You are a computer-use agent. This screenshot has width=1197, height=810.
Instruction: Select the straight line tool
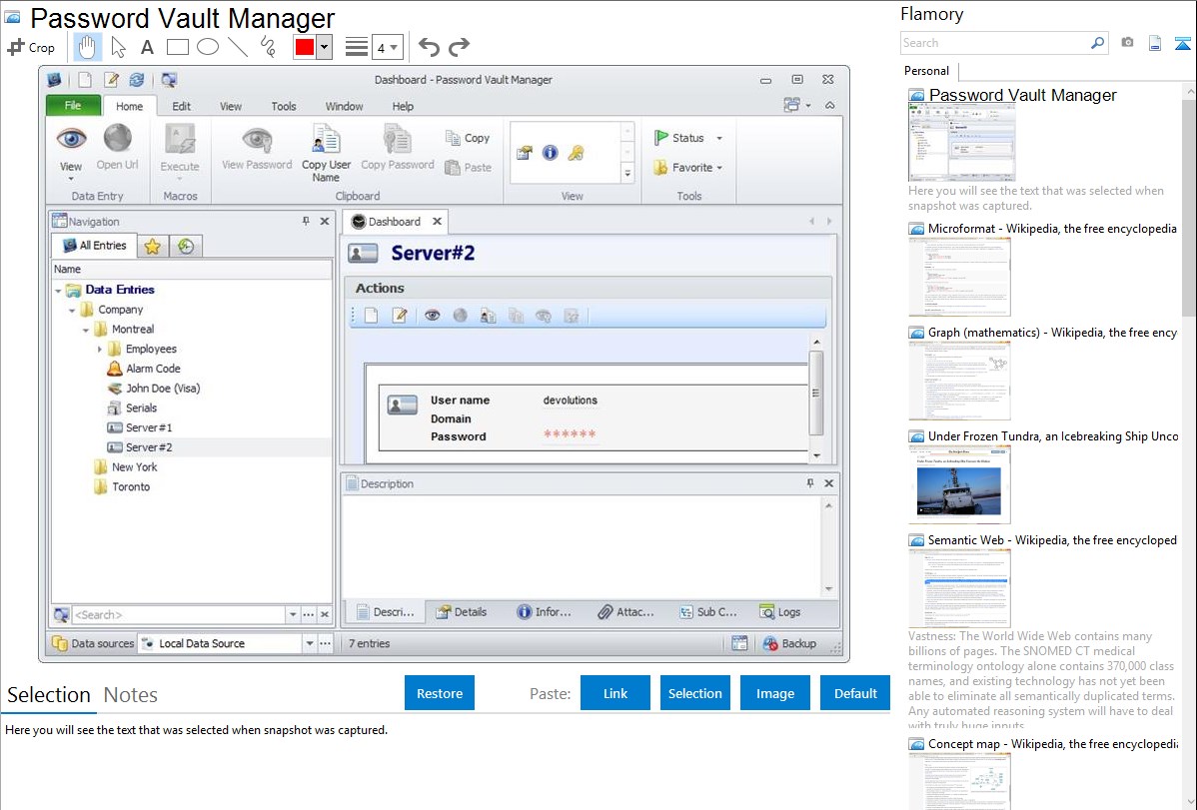[238, 47]
